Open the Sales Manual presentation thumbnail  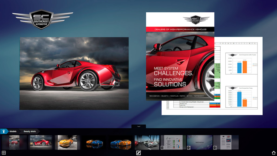point(200,142)
